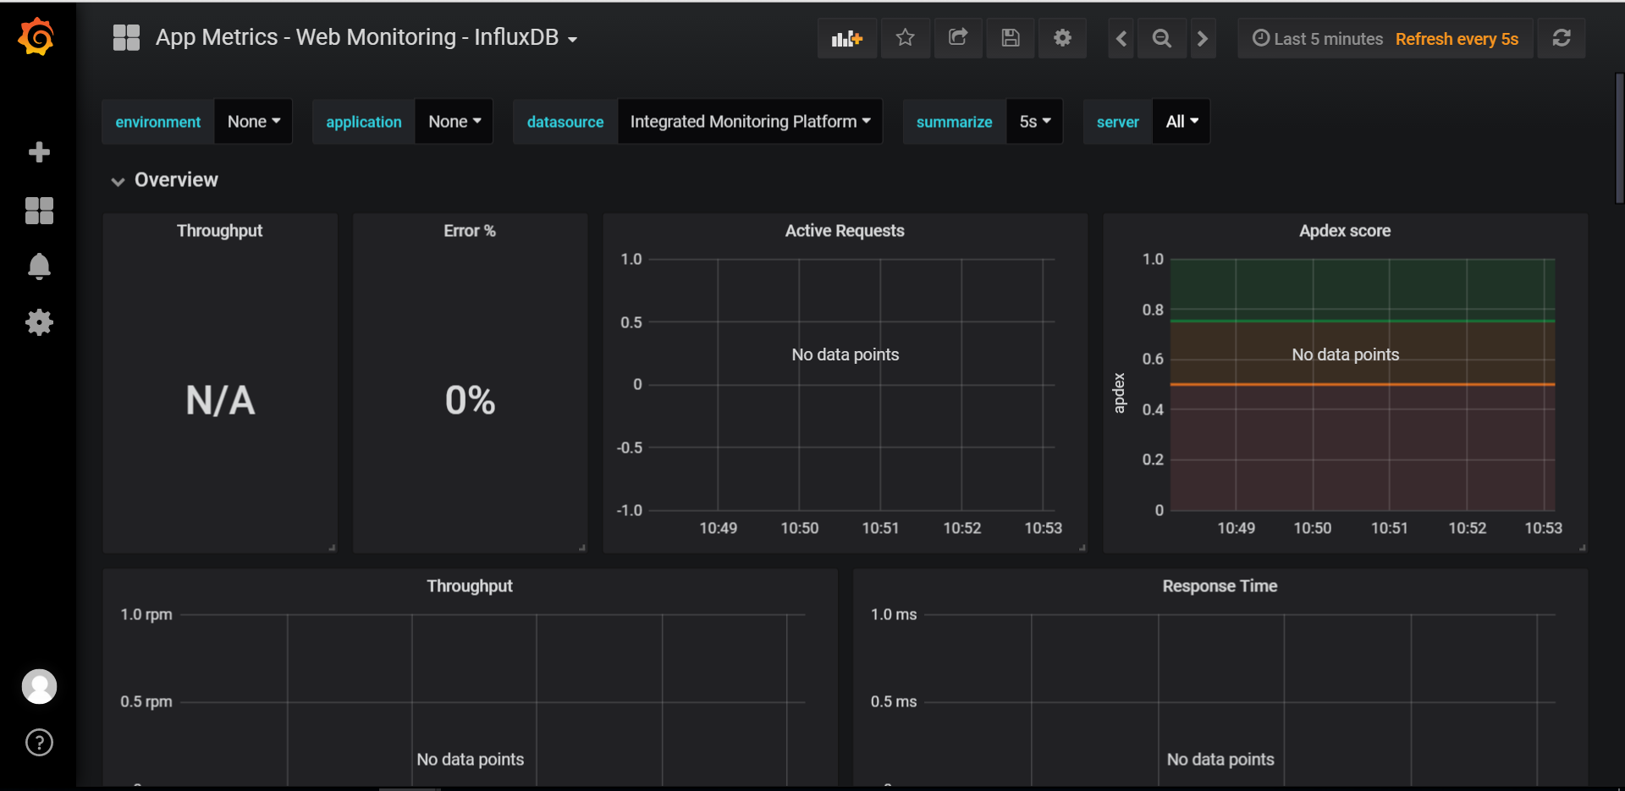Image resolution: width=1625 pixels, height=791 pixels.
Task: Add a new panel to dashboard
Action: (x=847, y=38)
